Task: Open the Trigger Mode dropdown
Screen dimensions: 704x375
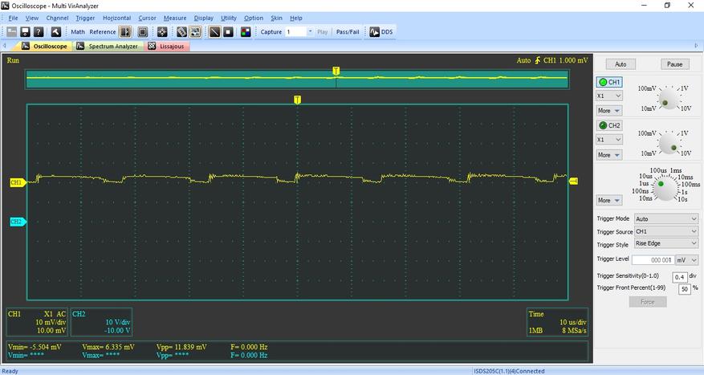Action: coord(665,218)
